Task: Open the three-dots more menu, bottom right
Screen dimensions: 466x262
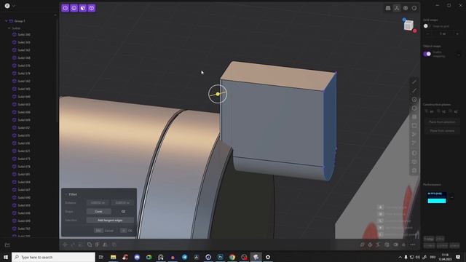Action: point(413,245)
